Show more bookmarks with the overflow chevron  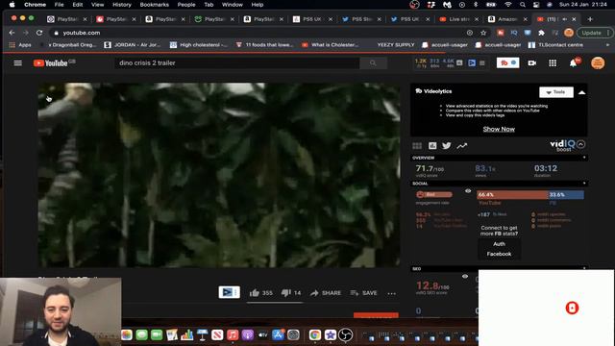click(607, 45)
